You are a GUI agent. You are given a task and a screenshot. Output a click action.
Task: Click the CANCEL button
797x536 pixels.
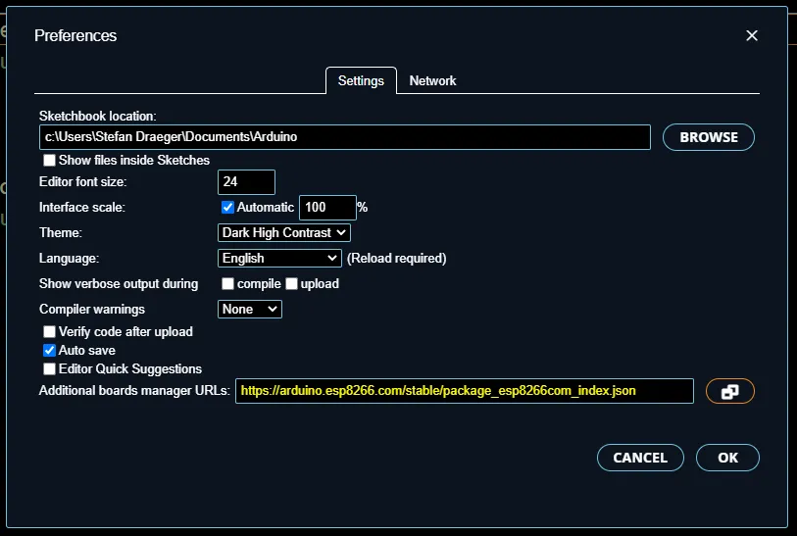point(639,458)
